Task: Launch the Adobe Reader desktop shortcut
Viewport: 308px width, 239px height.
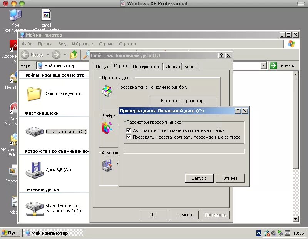Action: point(13,46)
